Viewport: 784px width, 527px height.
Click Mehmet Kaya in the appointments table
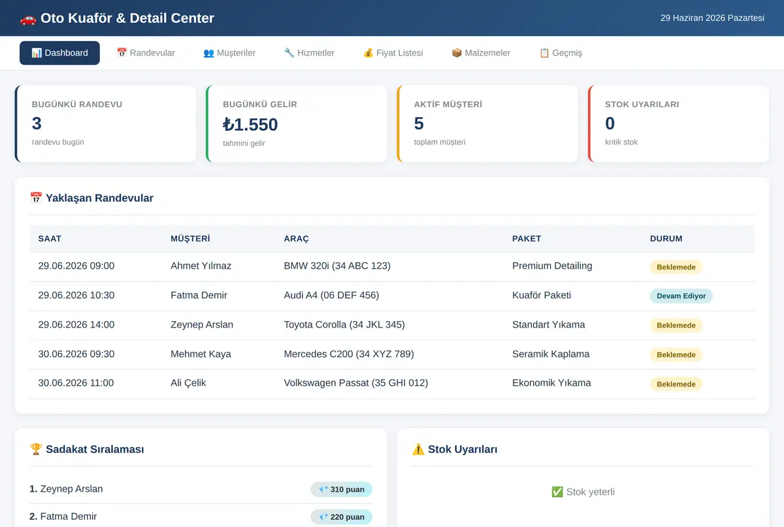pos(201,354)
